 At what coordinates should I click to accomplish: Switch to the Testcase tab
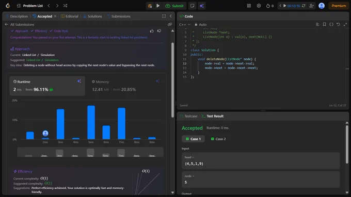(x=188, y=116)
